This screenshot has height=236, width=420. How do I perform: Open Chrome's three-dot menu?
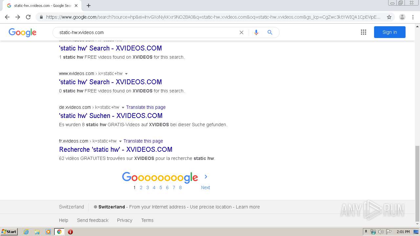click(x=413, y=17)
